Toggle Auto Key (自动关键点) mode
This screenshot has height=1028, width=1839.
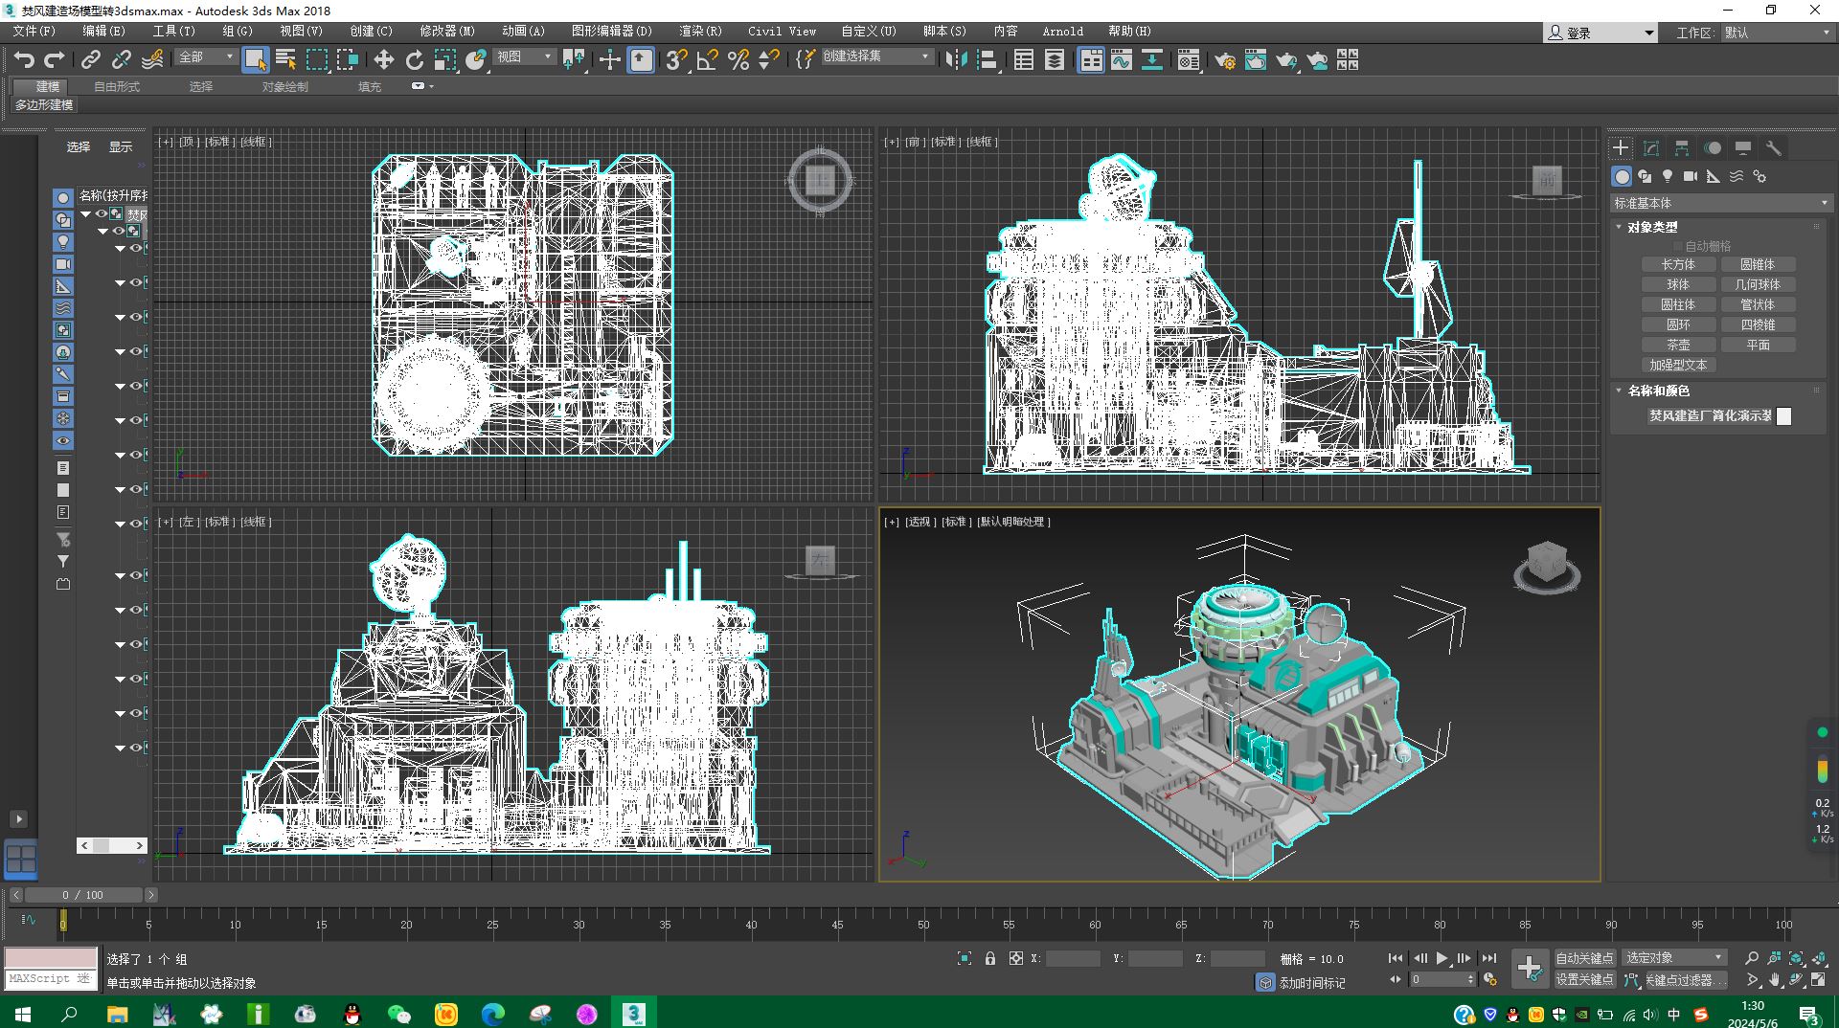coord(1583,958)
